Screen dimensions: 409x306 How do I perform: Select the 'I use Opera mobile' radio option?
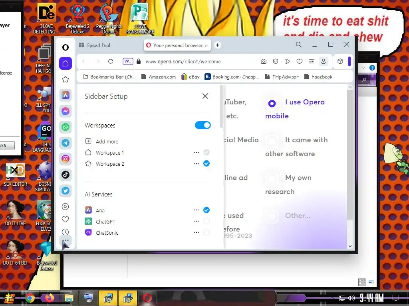272,104
